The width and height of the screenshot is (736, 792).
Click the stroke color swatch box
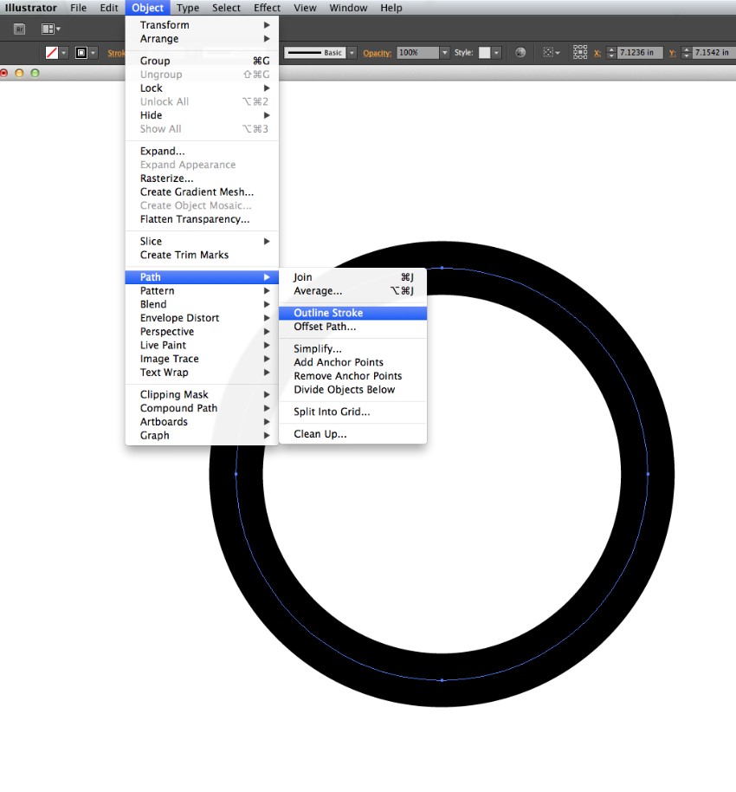pyautogui.click(x=81, y=53)
